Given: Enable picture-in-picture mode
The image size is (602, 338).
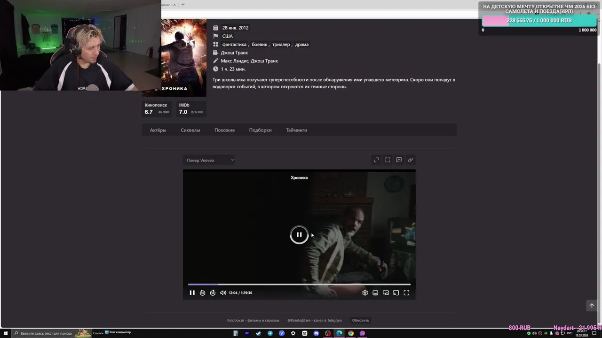Looking at the screenshot, I should pyautogui.click(x=386, y=293).
